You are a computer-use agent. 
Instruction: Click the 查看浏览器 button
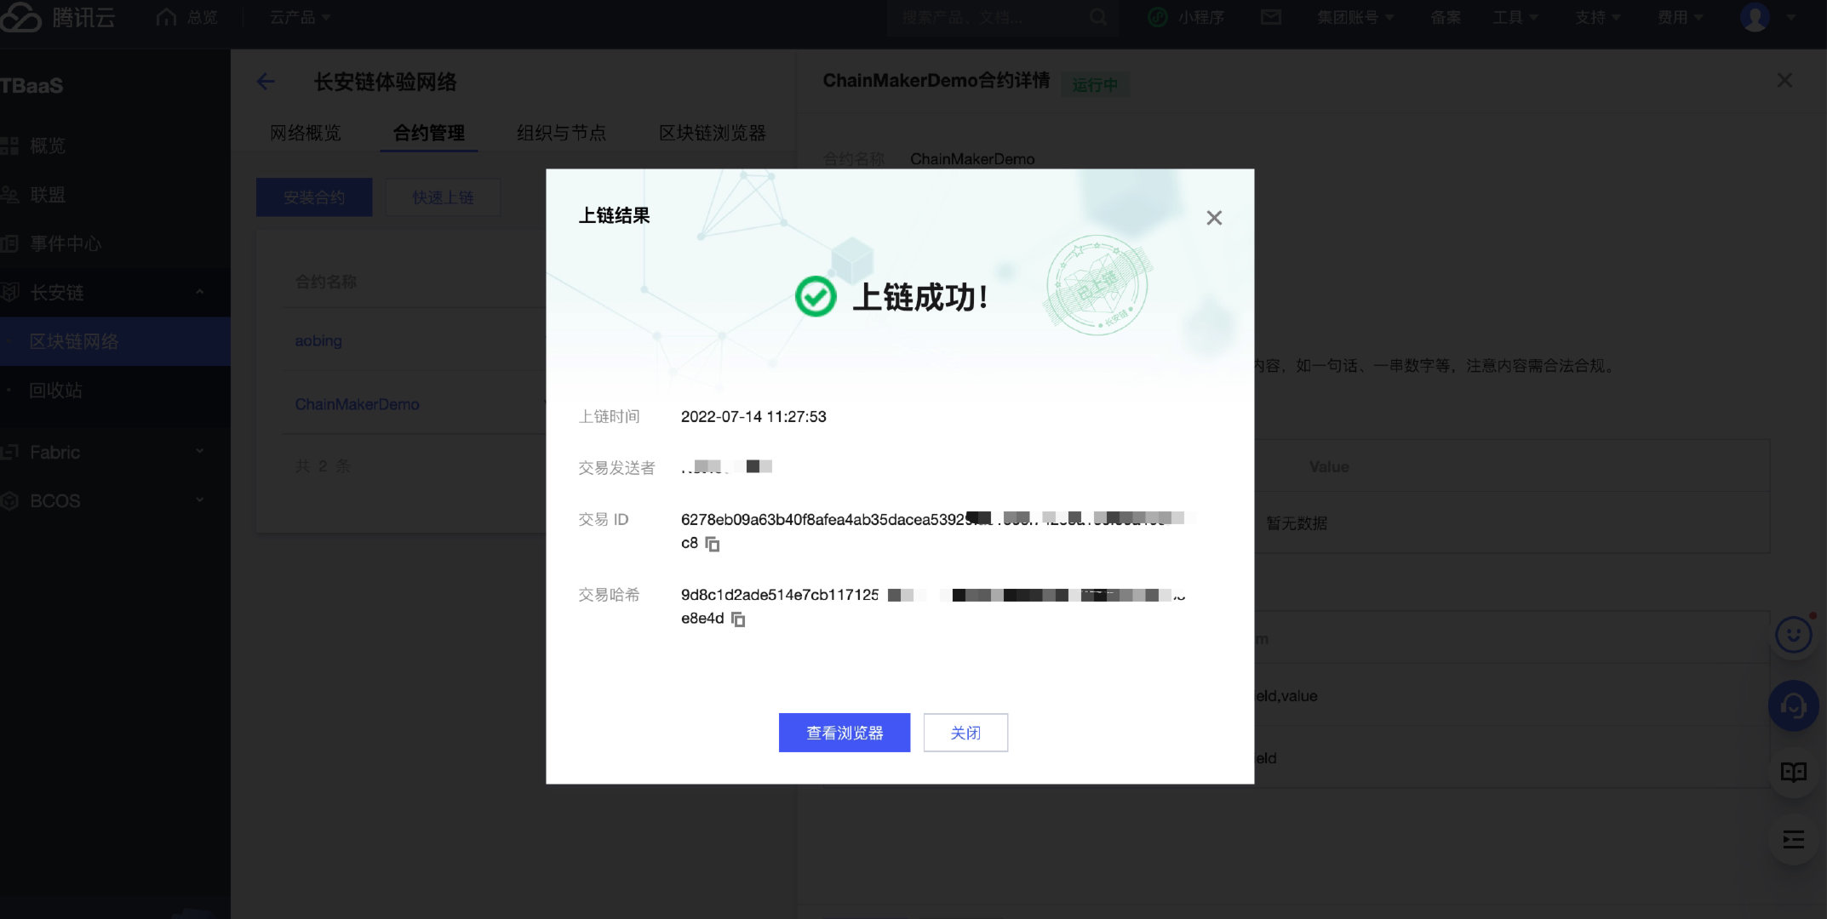[x=844, y=733]
